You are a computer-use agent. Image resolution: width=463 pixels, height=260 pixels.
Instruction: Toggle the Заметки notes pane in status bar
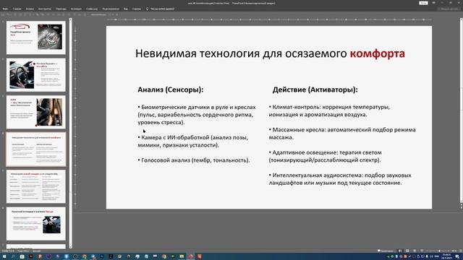(x=386, y=251)
